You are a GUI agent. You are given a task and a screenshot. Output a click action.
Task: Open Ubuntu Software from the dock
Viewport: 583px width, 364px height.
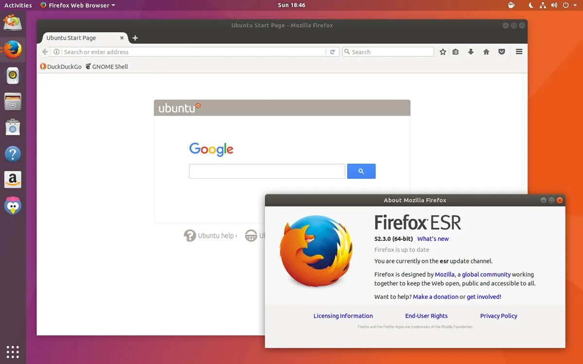(13, 128)
